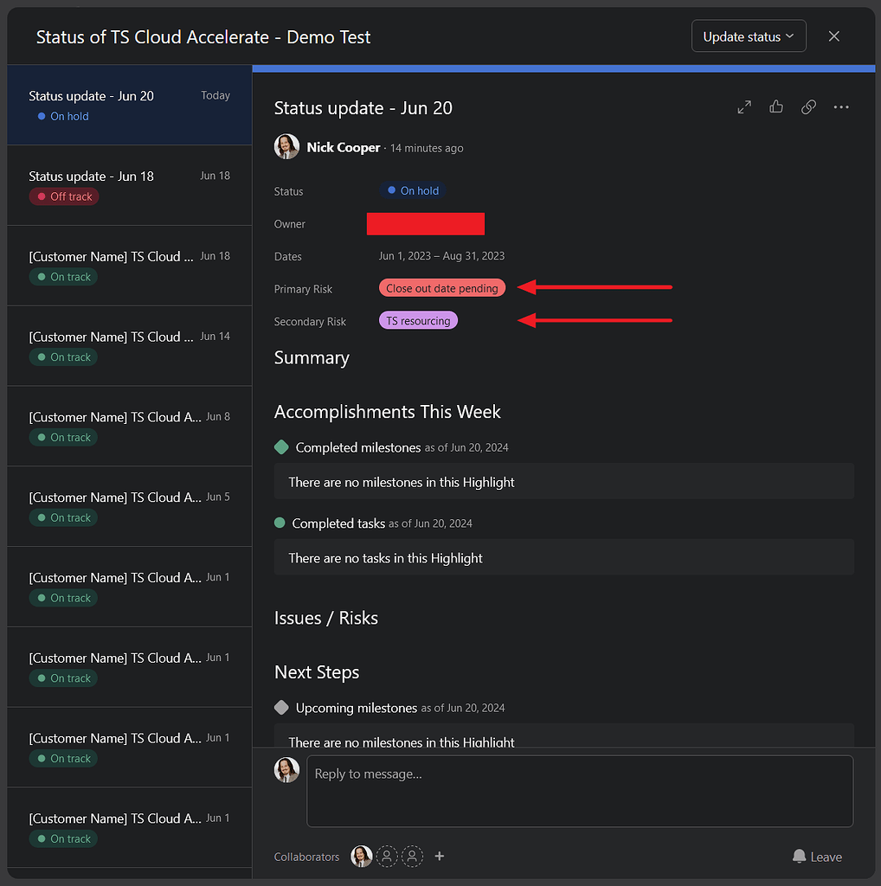Viewport: 881px width, 886px height.
Task: Click the Reply to message field
Action: (579, 791)
